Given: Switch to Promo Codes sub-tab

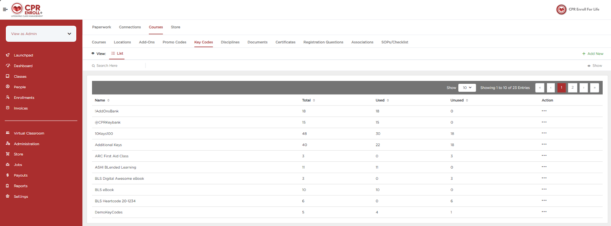Looking at the screenshot, I should pyautogui.click(x=175, y=42).
